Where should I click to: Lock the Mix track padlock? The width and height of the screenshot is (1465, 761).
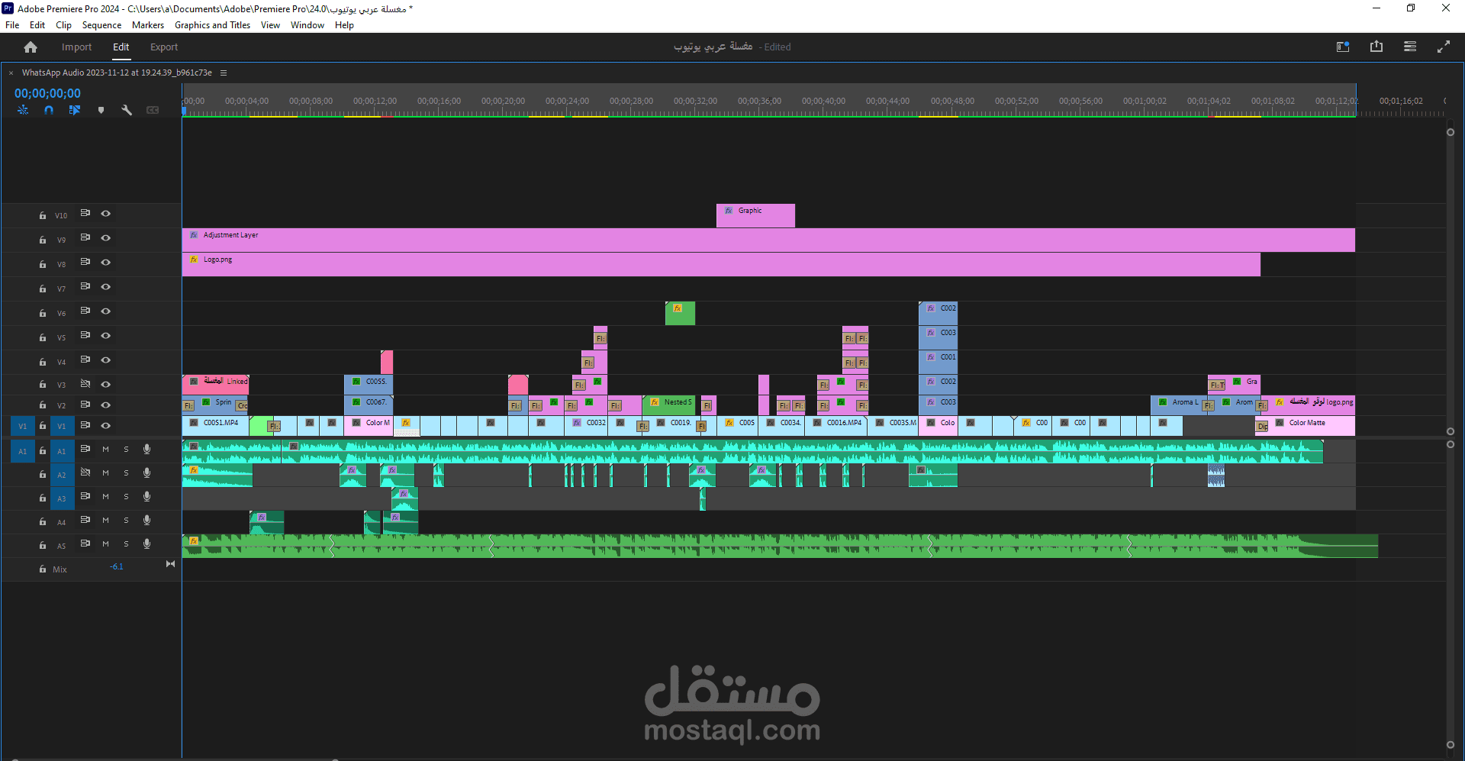(x=43, y=569)
